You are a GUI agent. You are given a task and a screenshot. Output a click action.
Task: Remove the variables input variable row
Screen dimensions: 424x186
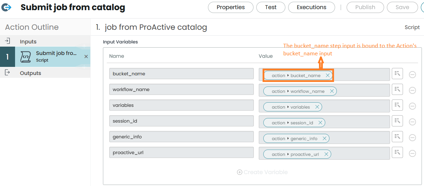click(x=412, y=106)
